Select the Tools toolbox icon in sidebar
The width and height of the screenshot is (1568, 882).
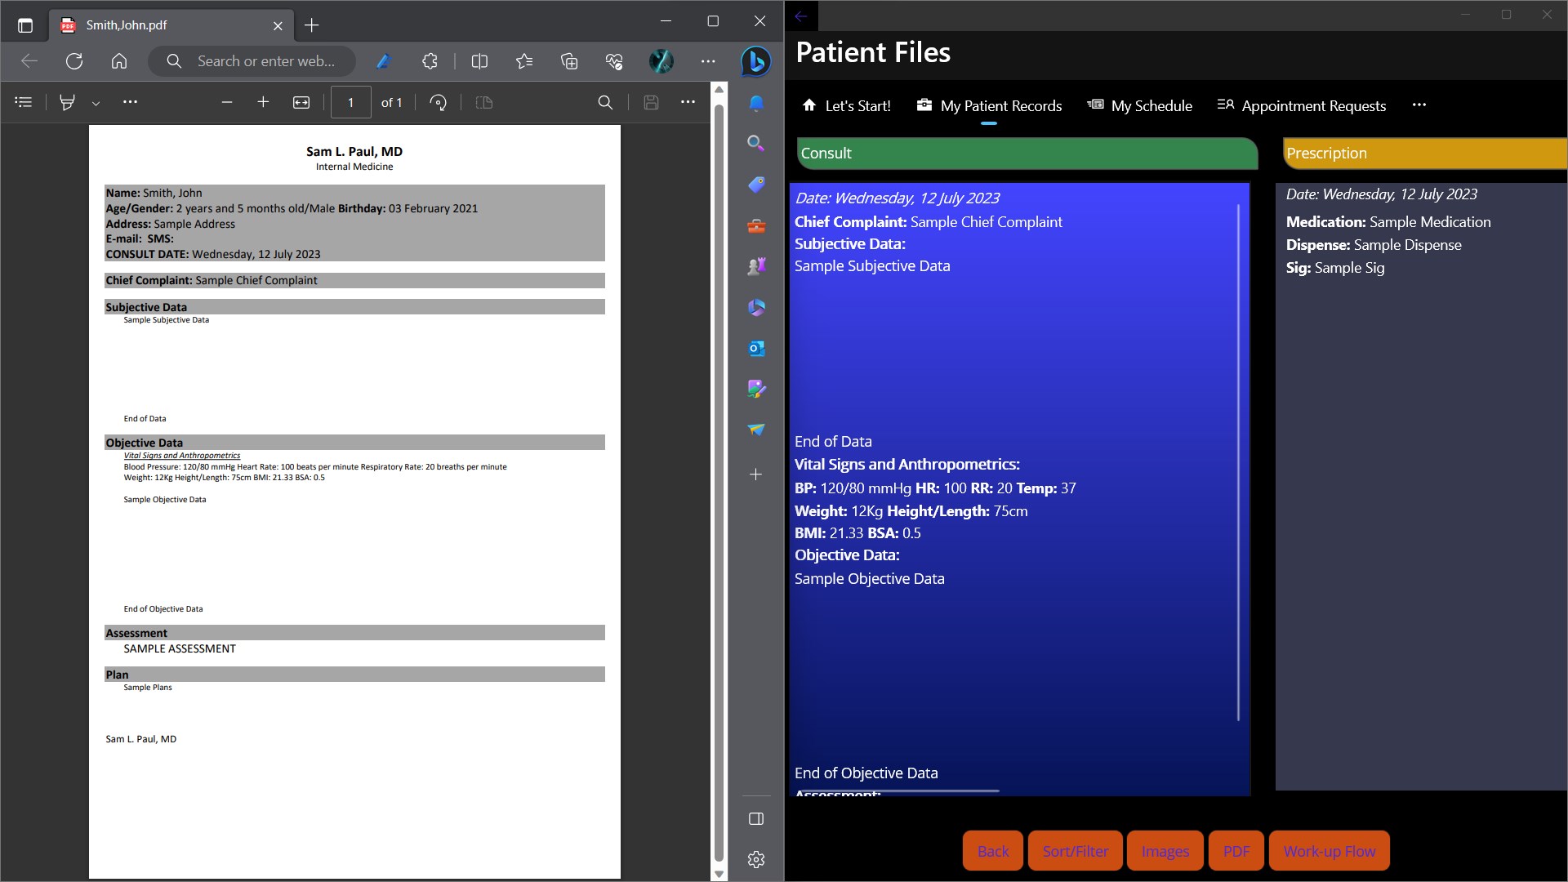755,226
